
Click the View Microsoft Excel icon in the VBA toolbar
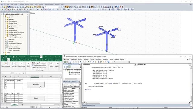point(65,62)
